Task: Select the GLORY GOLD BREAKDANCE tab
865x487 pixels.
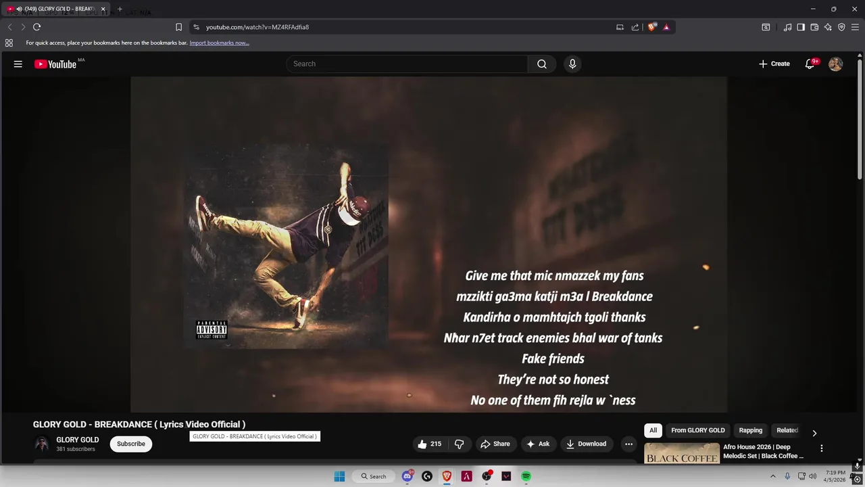Action: pyautogui.click(x=55, y=9)
